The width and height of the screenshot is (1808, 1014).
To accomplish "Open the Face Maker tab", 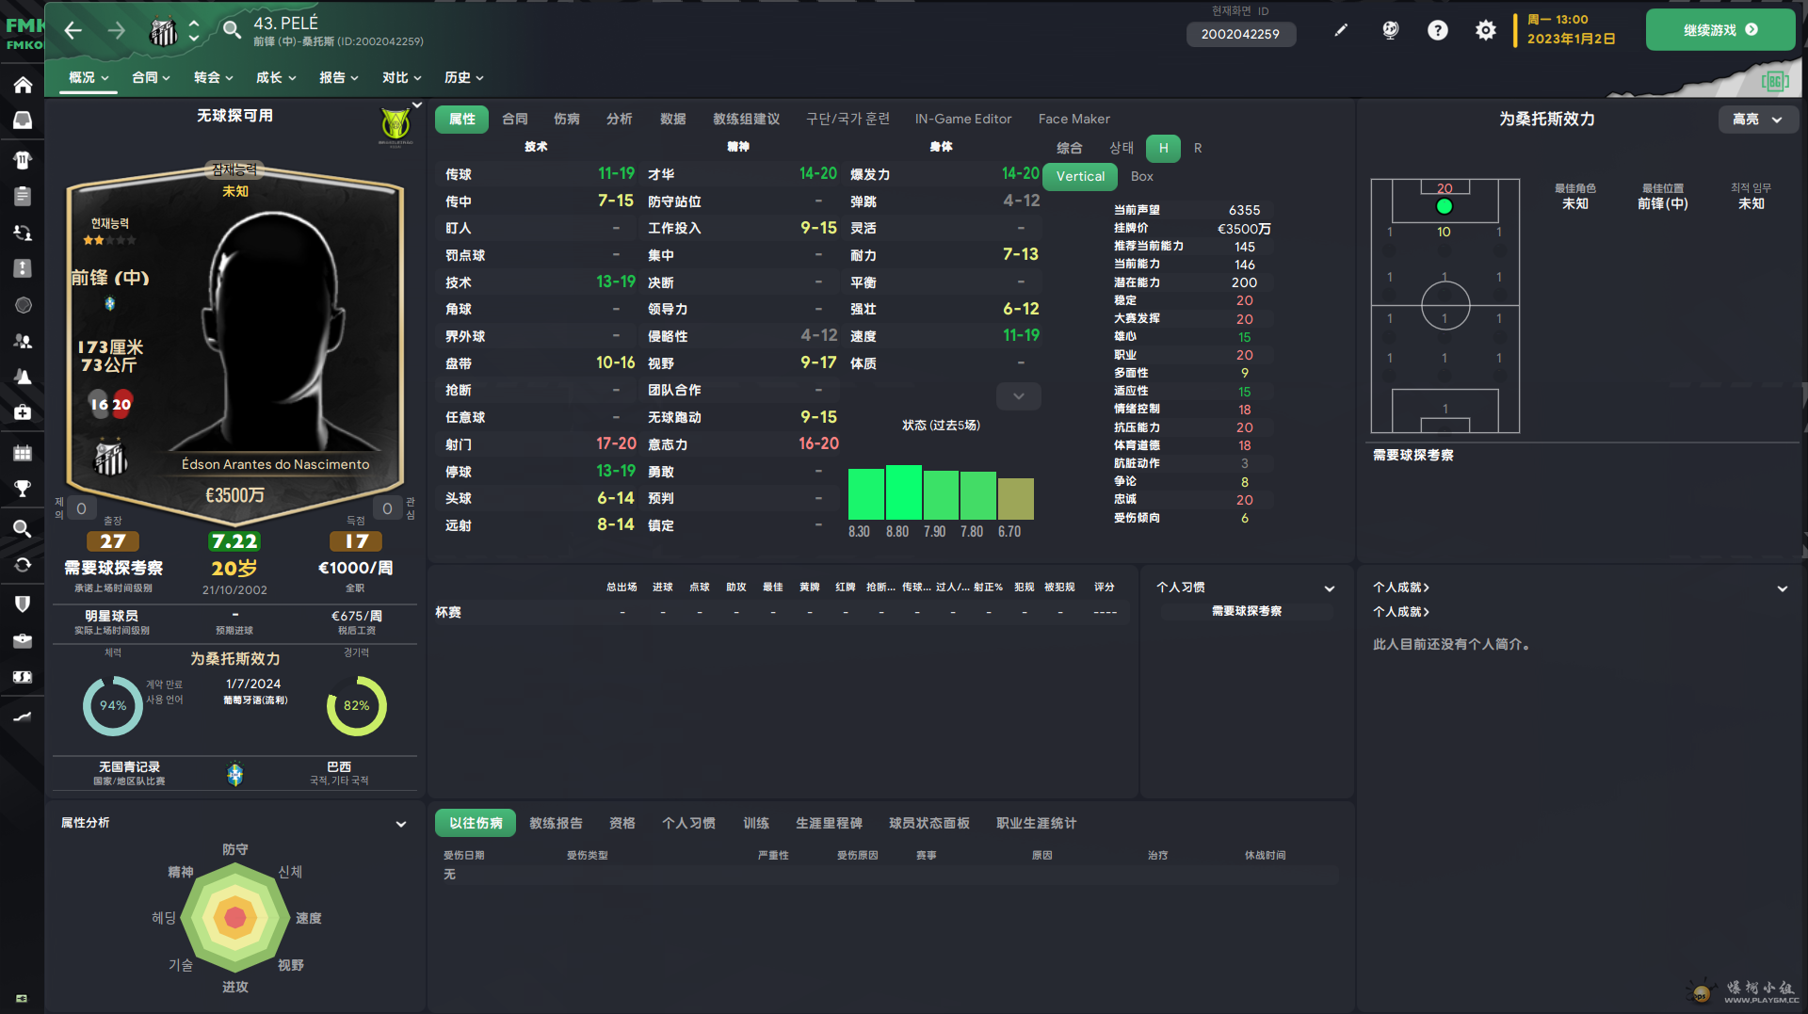I will click(x=1073, y=119).
